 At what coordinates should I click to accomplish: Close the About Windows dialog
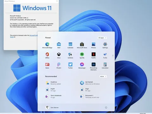tap(57, 1)
